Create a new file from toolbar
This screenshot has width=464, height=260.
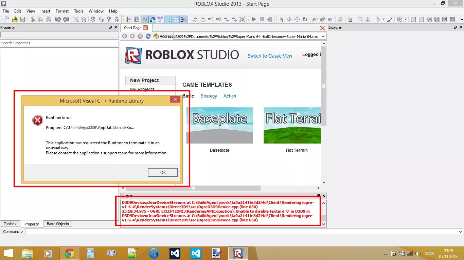pyautogui.click(x=7, y=20)
